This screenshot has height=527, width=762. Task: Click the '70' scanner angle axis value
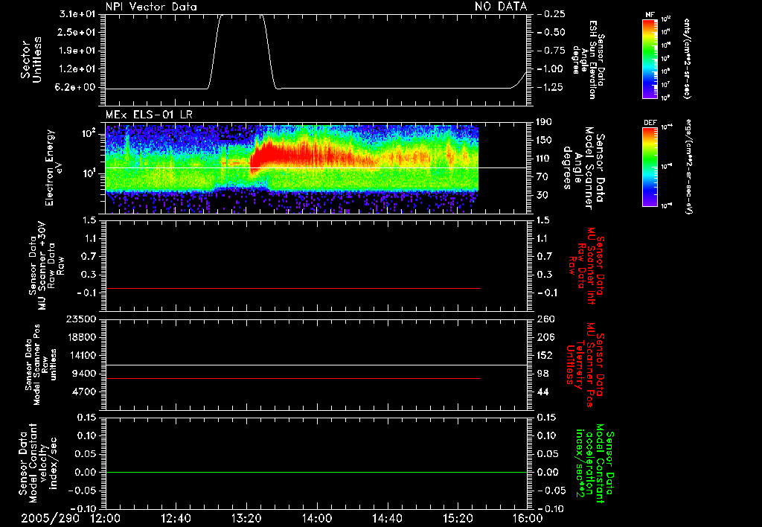[x=542, y=177]
